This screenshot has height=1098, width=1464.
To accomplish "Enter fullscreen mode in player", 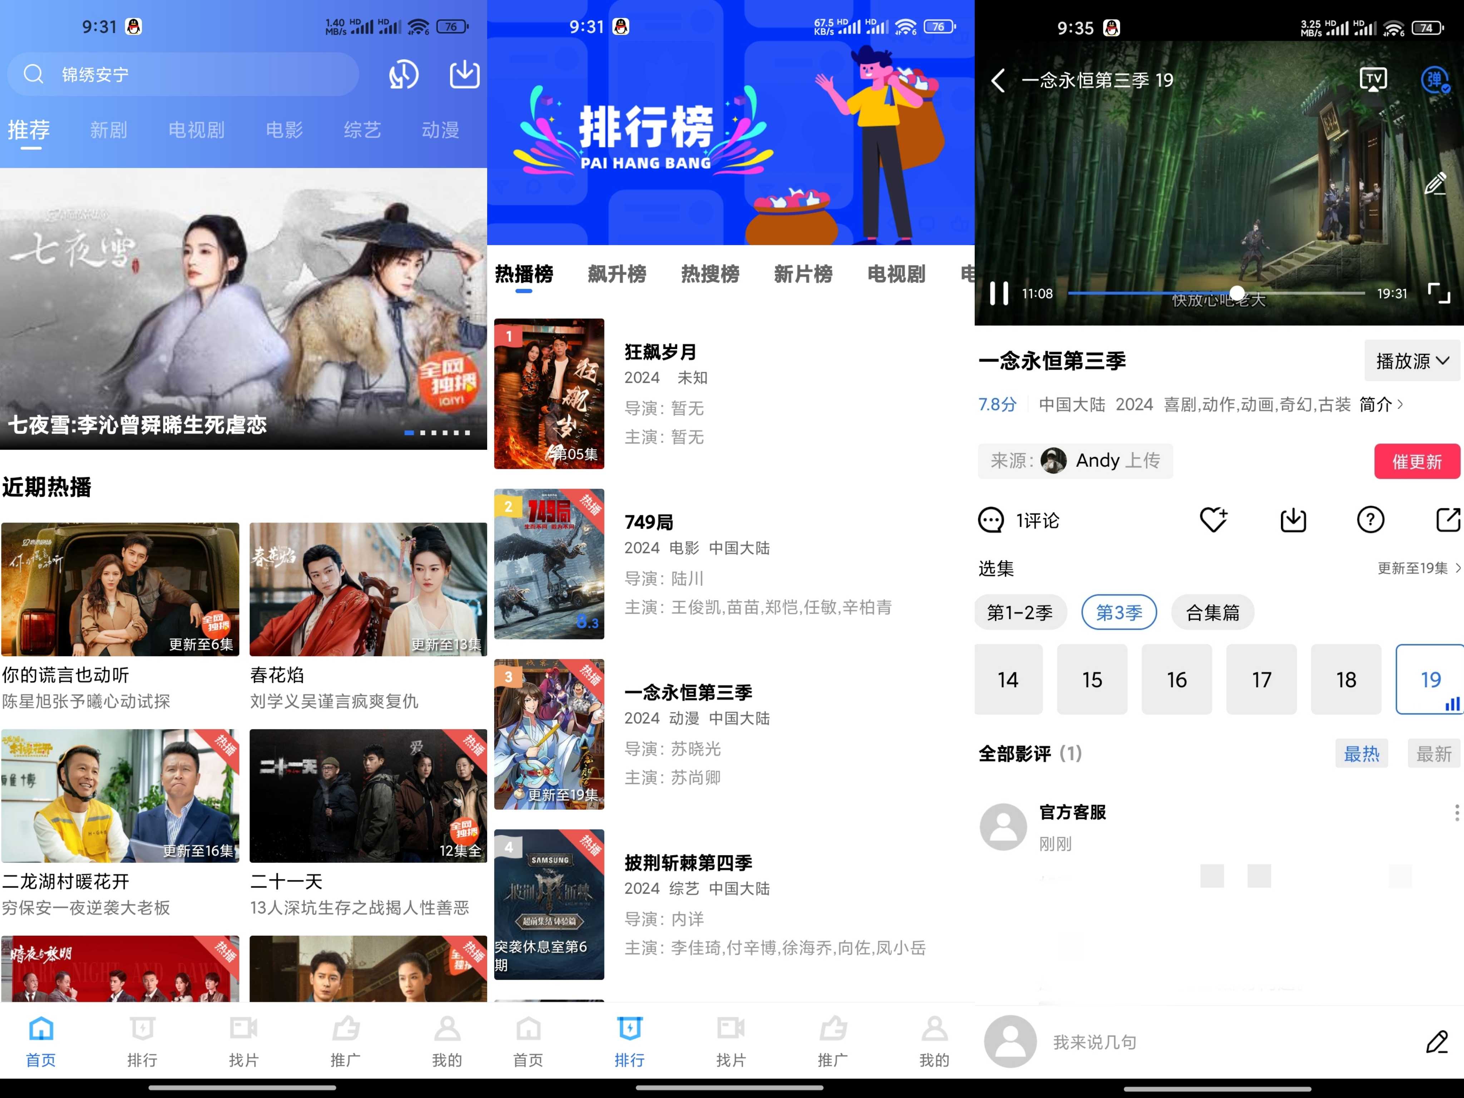I will 1439,293.
